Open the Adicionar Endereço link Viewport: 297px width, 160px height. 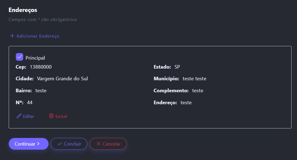(x=38, y=36)
